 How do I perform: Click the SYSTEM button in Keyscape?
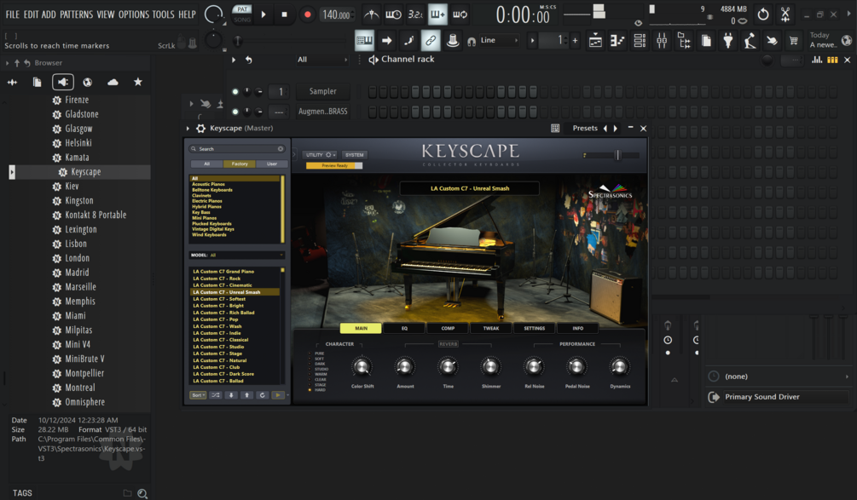(x=354, y=155)
